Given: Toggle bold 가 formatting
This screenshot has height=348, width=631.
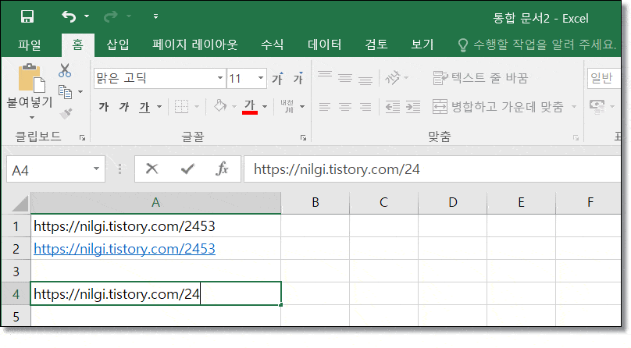Looking at the screenshot, I should tap(104, 106).
